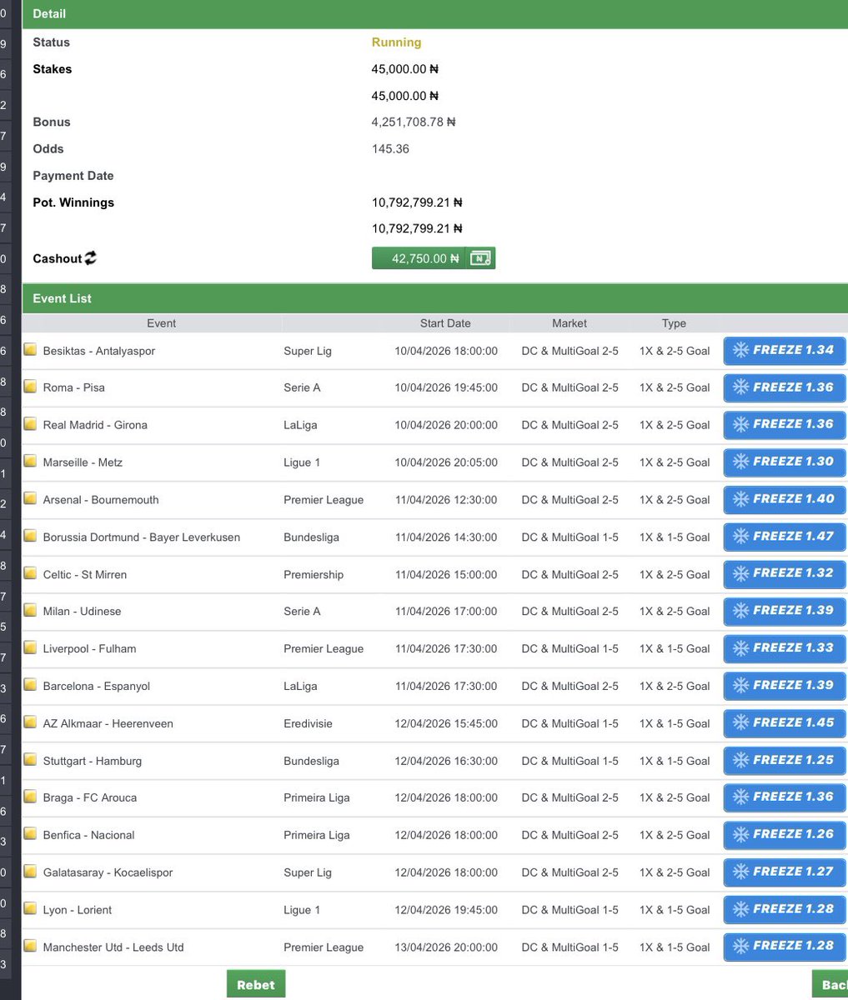The height and width of the screenshot is (1000, 848).
Task: Click the folder icon beside Arsenal - Bournemouth
Action: point(30,499)
